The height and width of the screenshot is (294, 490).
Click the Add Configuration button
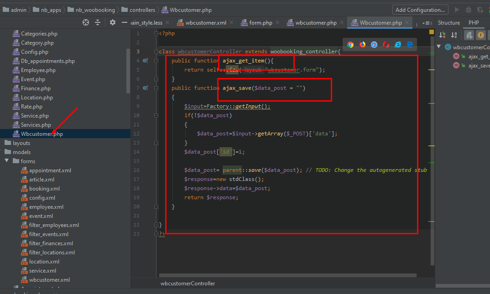(420, 10)
